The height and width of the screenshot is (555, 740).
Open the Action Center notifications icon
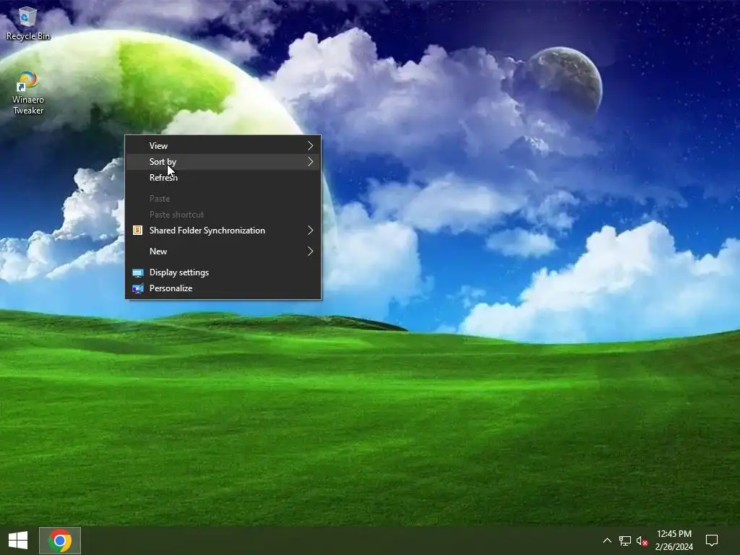coord(712,541)
